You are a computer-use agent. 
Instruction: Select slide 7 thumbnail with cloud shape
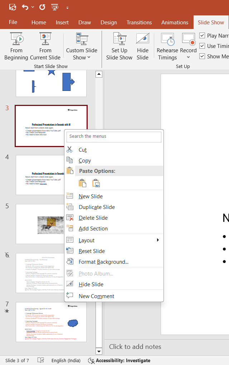51,322
